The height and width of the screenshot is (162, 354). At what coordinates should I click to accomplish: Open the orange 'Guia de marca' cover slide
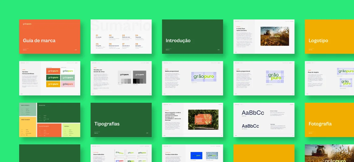50,36
